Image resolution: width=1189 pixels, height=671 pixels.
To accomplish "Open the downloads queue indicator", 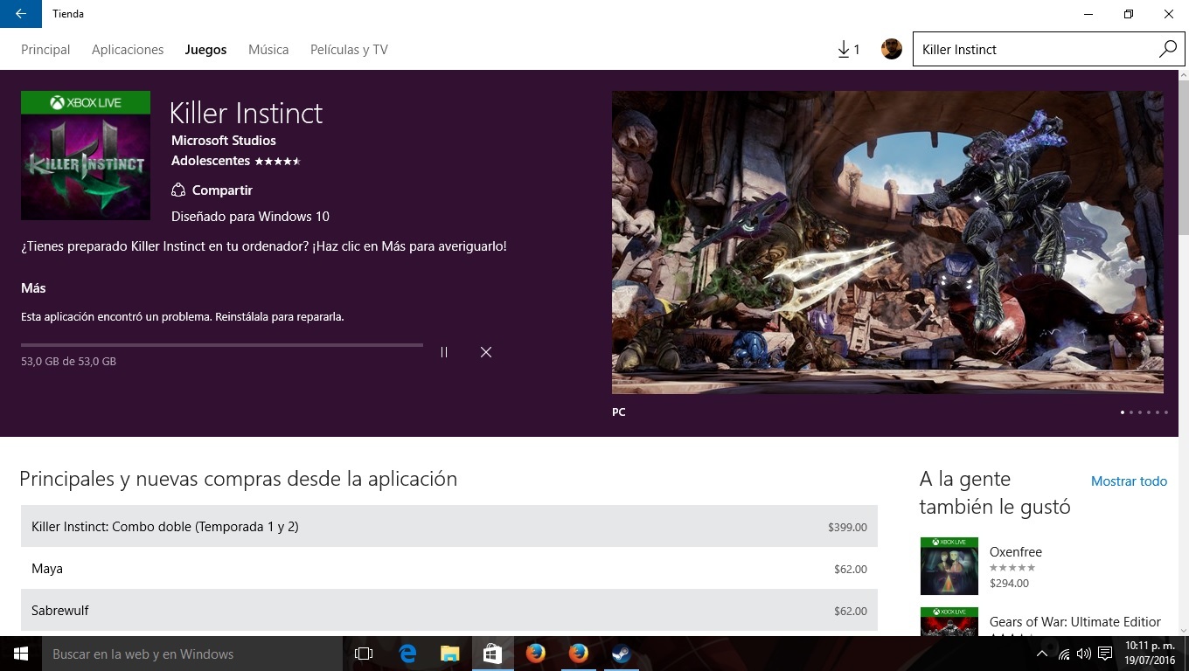I will (848, 50).
